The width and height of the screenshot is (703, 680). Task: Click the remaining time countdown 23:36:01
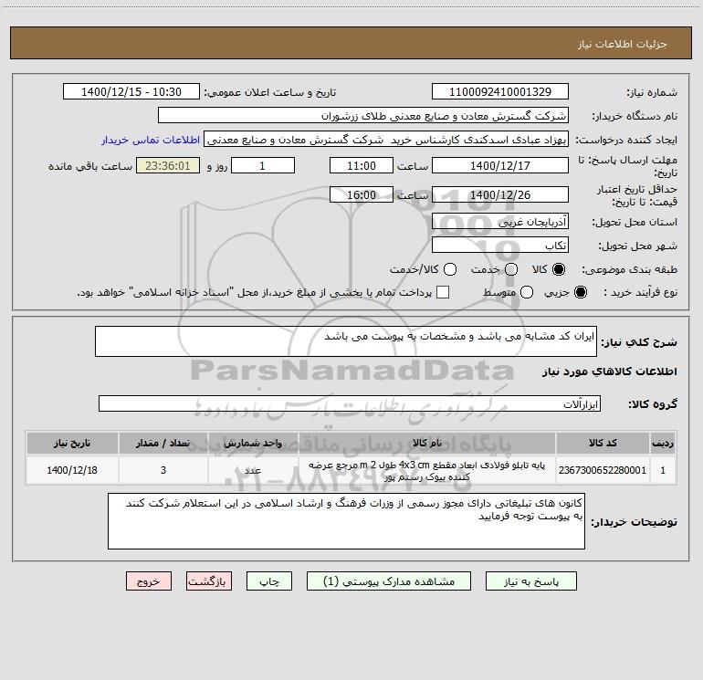[x=168, y=165]
